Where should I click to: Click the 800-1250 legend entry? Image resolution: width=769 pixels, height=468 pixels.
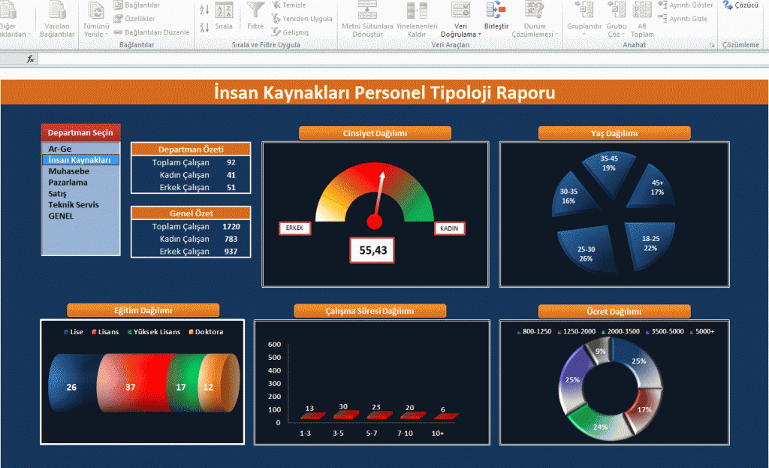click(x=534, y=331)
